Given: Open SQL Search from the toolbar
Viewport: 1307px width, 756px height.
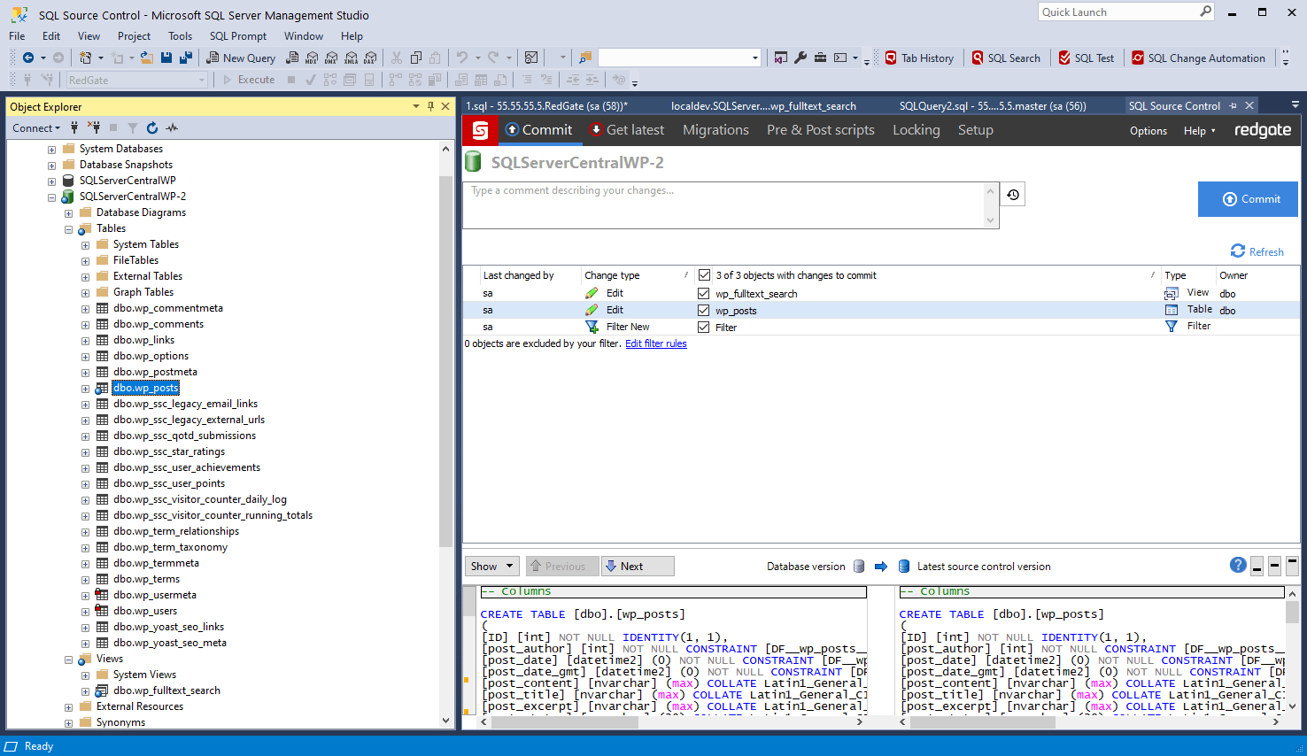Looking at the screenshot, I should 1005,58.
